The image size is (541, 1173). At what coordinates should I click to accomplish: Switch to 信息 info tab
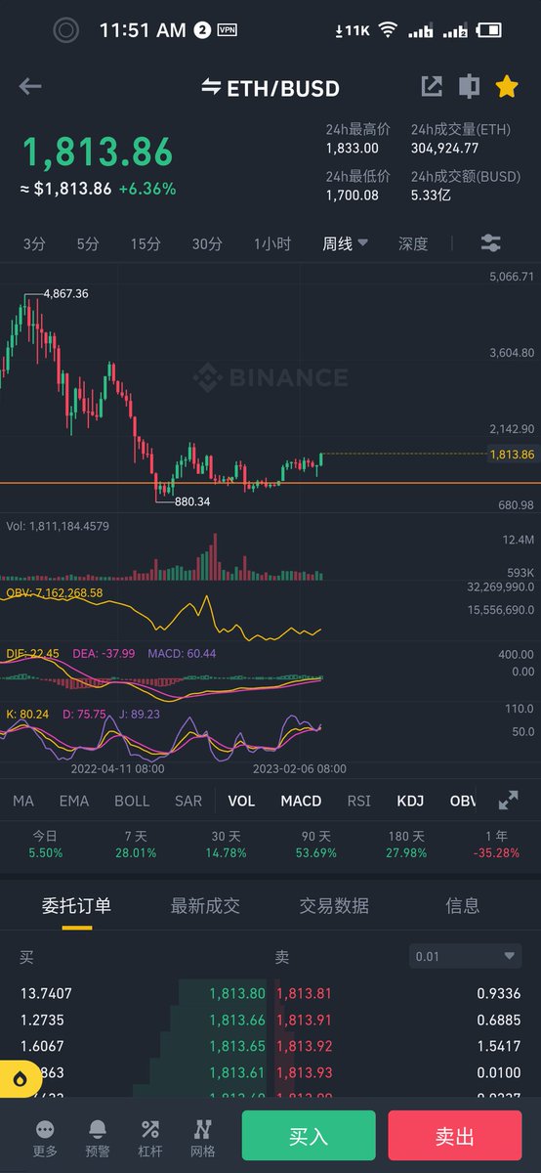[x=463, y=906]
